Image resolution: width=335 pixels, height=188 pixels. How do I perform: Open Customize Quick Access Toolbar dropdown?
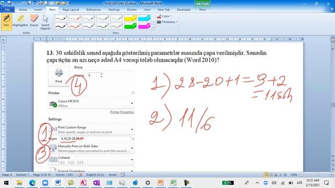click(x=70, y=3)
